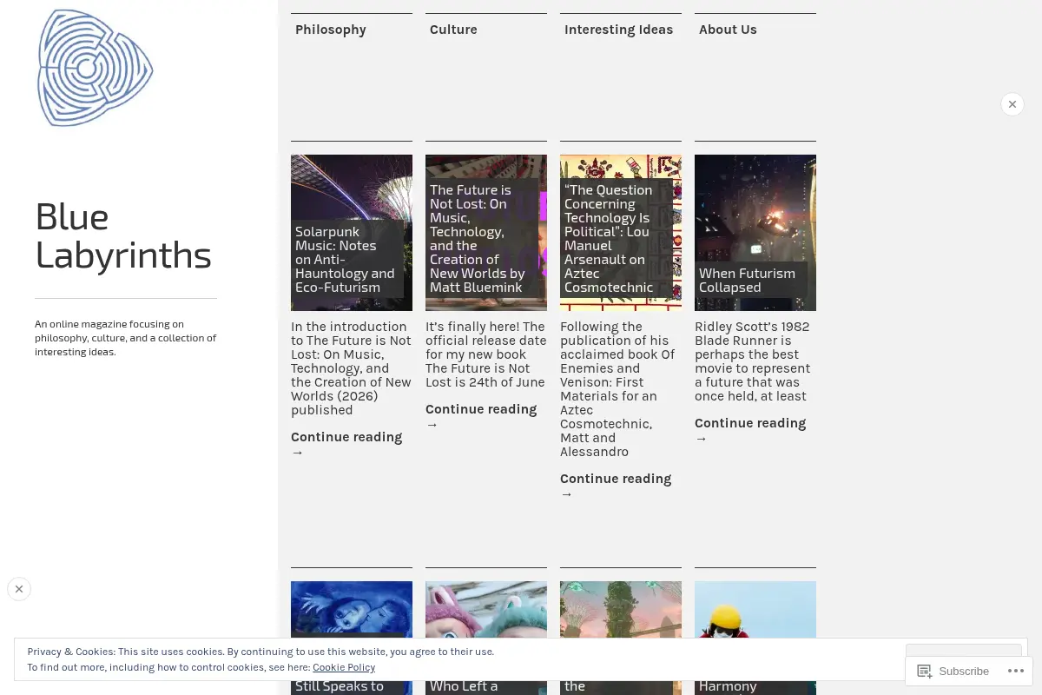Open the When Futurism Collapsed thumbnail
Screen dimensions: 1042x695
[755, 232]
